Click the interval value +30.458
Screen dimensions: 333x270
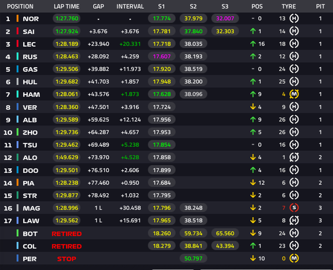click(130, 208)
